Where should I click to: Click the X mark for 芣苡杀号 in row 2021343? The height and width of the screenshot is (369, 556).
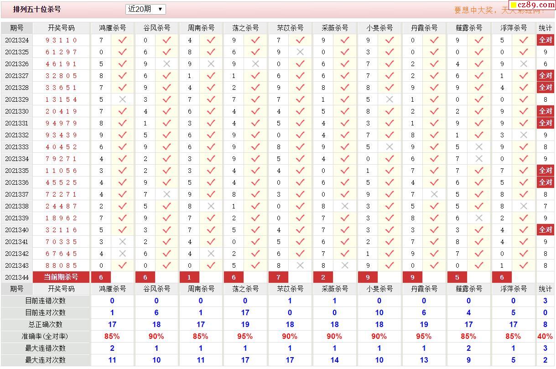pos(300,265)
